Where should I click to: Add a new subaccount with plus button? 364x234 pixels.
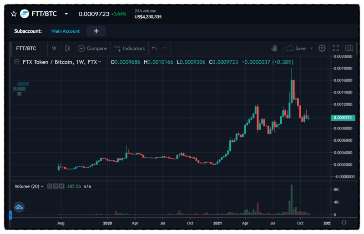tap(96, 31)
